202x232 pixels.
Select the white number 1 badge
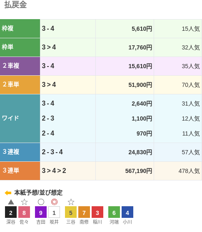54,212
